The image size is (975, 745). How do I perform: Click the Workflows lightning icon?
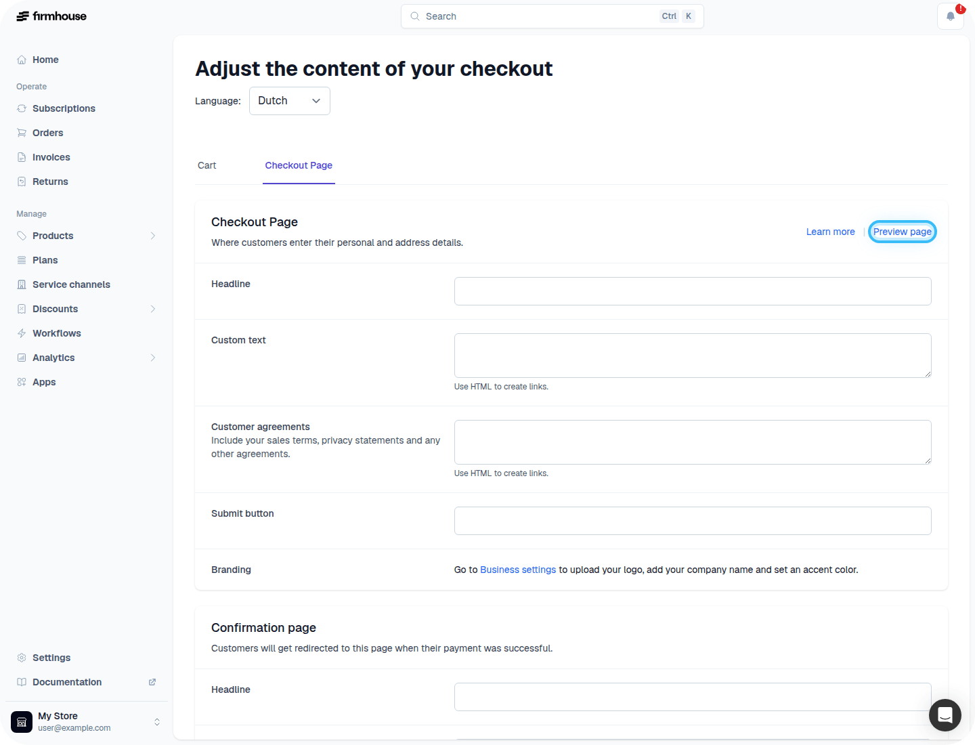pyautogui.click(x=22, y=333)
